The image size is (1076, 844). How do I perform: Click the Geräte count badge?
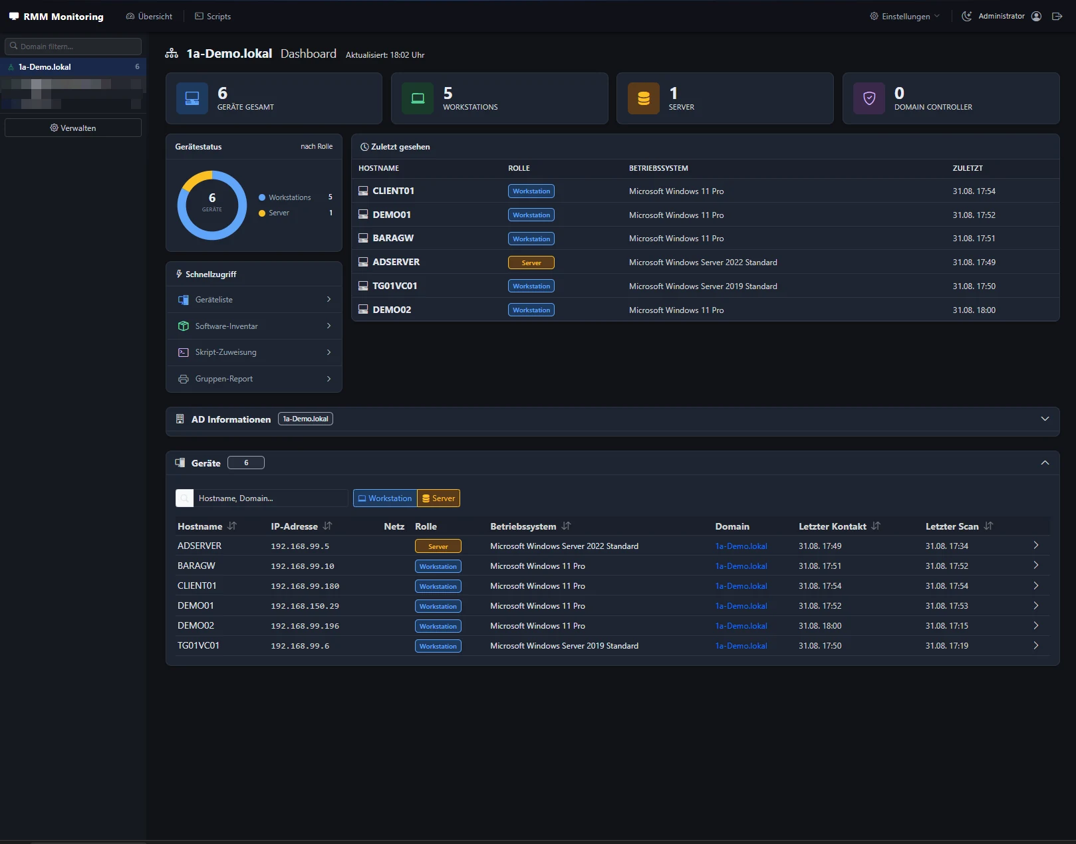(x=246, y=463)
